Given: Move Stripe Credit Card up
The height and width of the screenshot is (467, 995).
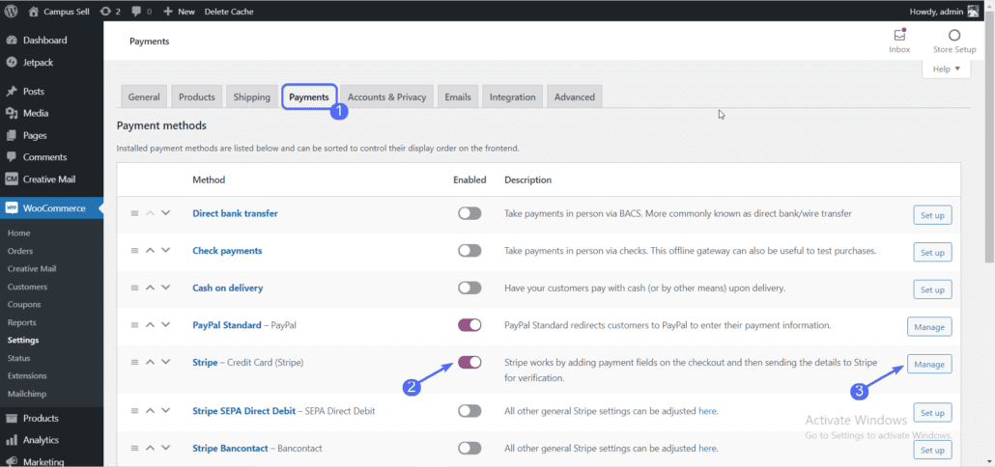Looking at the screenshot, I should point(151,362).
